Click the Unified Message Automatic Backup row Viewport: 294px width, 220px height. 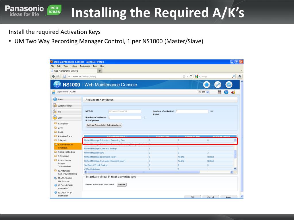(x=159, y=149)
